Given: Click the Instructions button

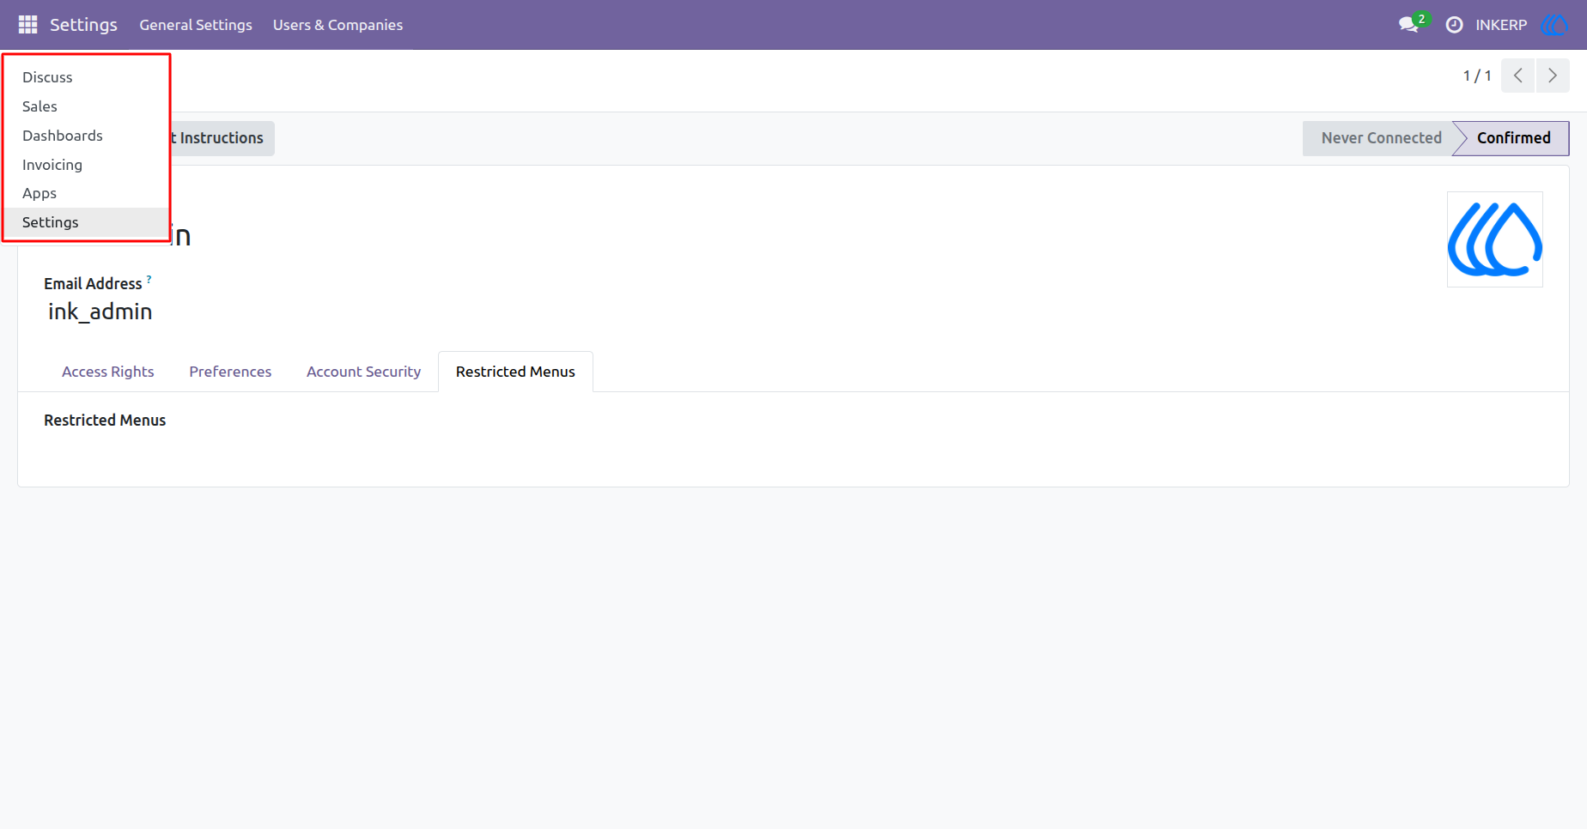Looking at the screenshot, I should click(222, 138).
